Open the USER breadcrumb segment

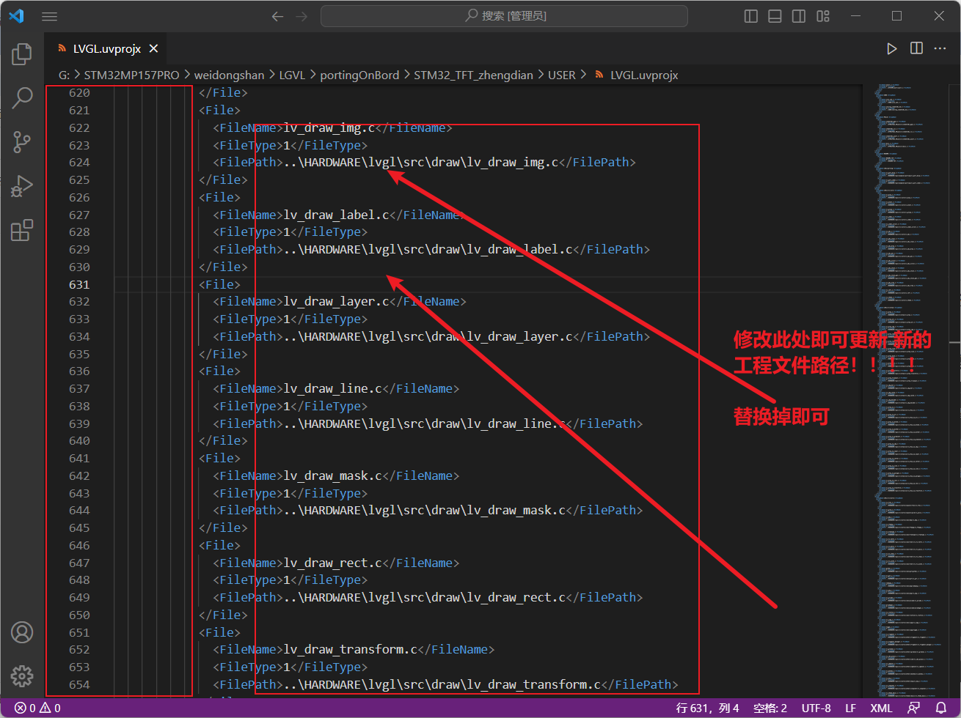[x=562, y=75]
